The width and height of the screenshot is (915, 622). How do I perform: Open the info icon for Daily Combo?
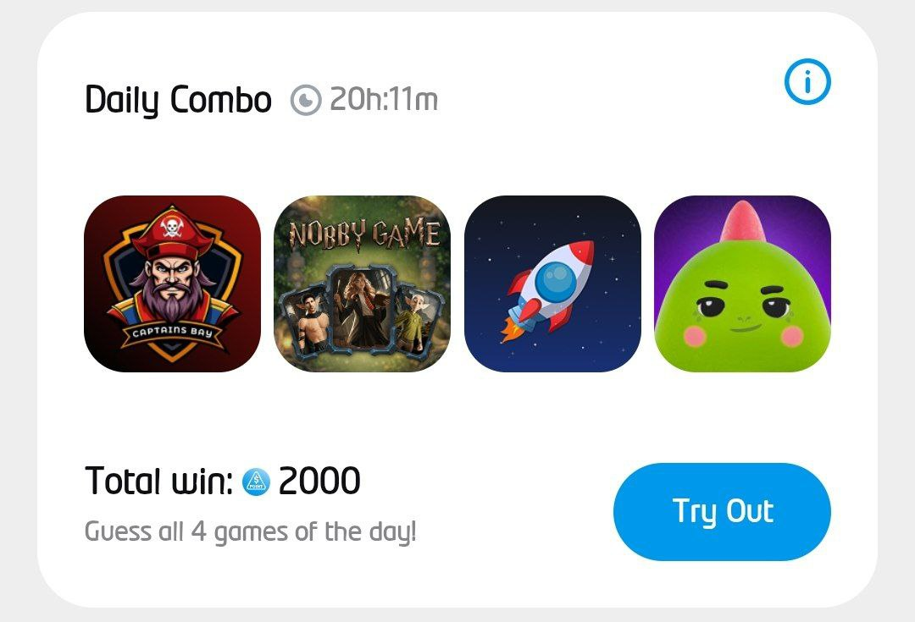807,81
